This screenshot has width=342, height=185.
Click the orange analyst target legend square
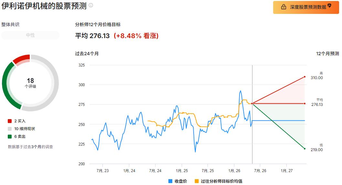197,181
